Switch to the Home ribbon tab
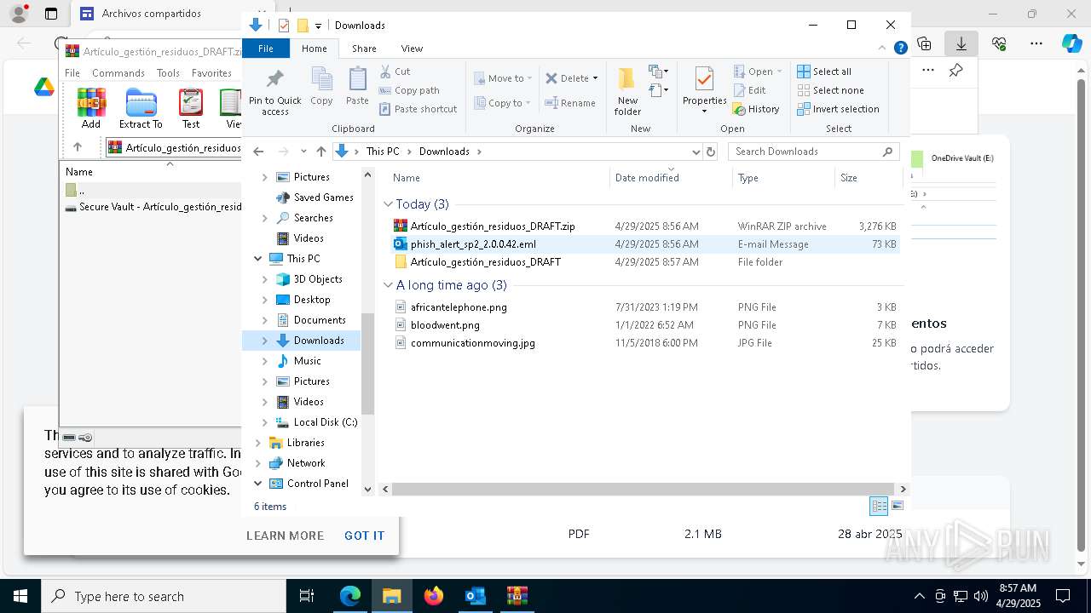Viewport: 1091px width, 613px height. coord(315,49)
